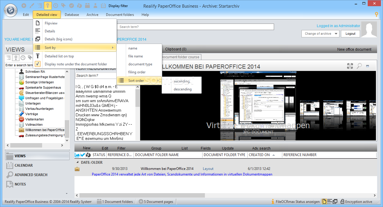Toggle the ribbon badge icon in the Views panel toolbar
Screen dimensions: 383x207
pos(16,58)
